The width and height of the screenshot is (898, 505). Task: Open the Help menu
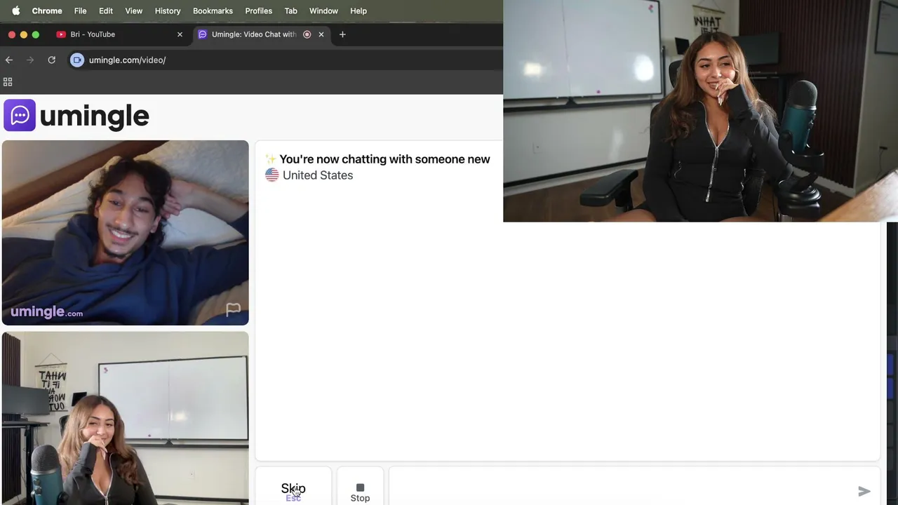[358, 11]
